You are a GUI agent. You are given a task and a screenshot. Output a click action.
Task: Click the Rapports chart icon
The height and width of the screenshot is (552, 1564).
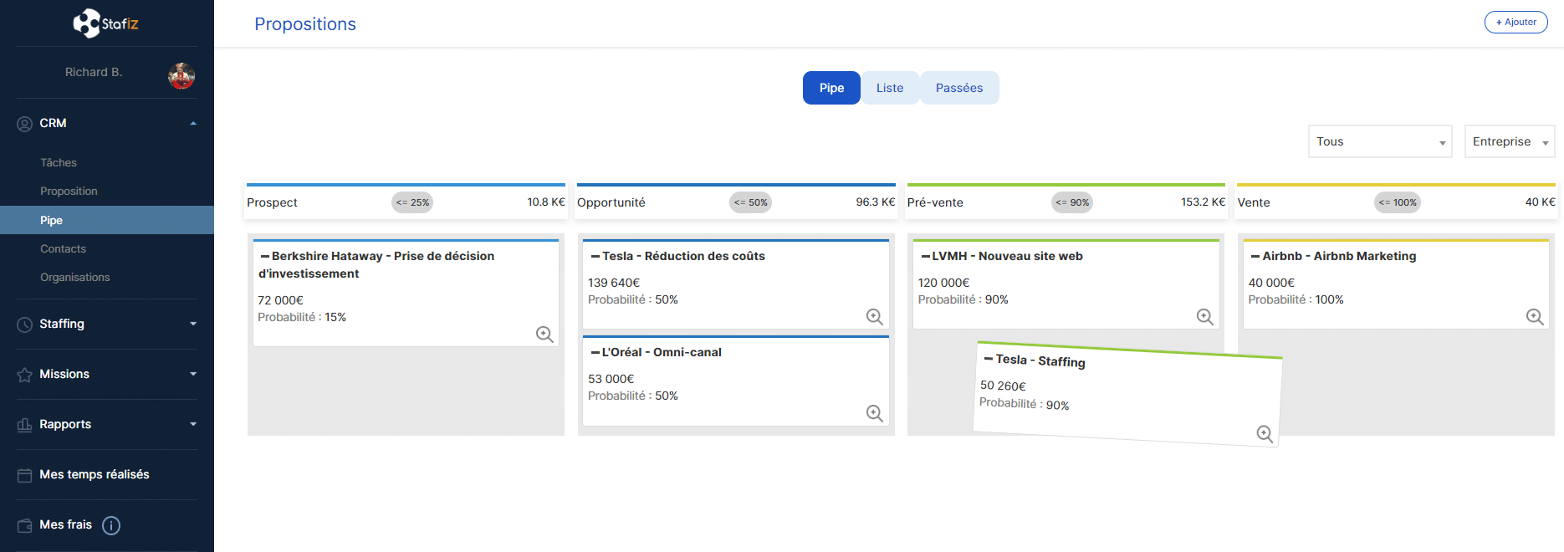(x=25, y=425)
